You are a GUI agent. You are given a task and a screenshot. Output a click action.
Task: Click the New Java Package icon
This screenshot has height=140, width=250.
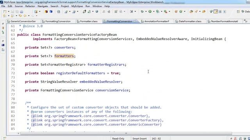176,12
